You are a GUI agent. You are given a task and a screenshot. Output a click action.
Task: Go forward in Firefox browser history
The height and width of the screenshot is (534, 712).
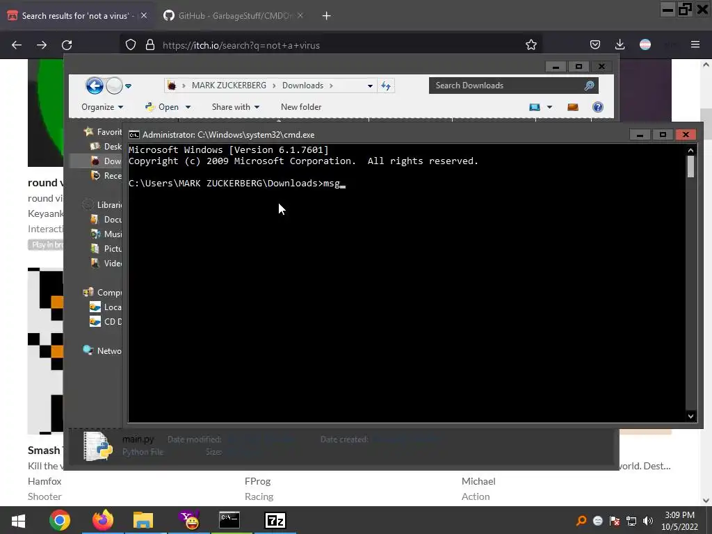point(42,45)
